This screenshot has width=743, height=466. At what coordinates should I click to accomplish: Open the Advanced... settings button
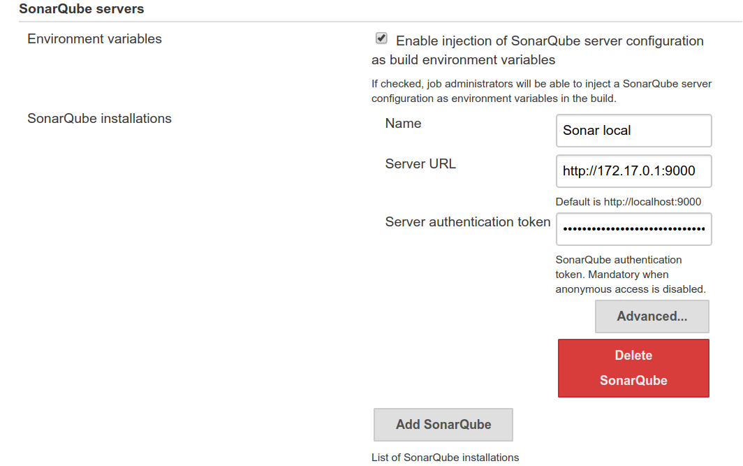[652, 316]
